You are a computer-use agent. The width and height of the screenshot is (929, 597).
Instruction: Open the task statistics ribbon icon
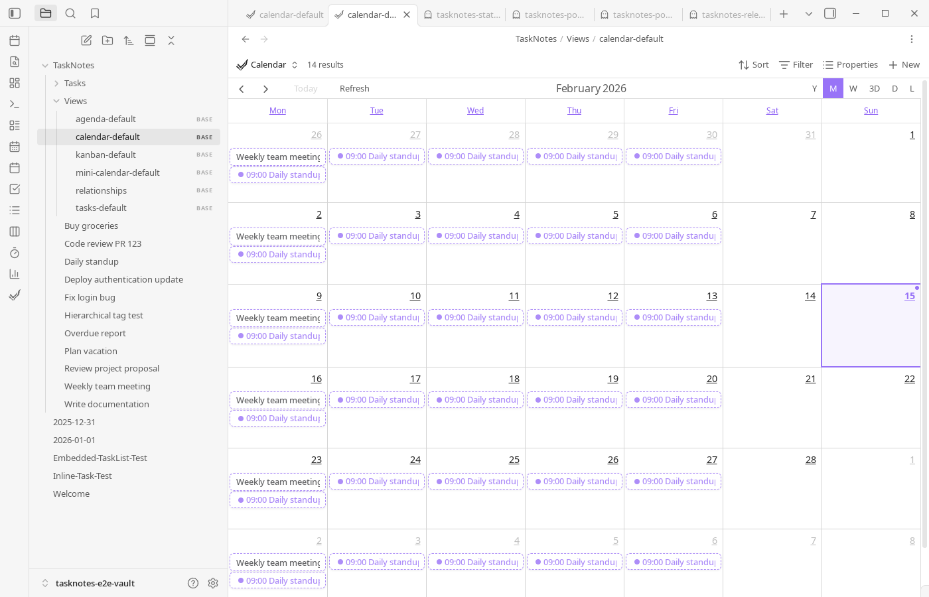15,274
